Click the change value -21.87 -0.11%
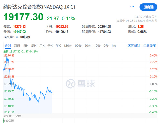Image resolution: width=161 pixels, height=123 pixels. [60, 18]
